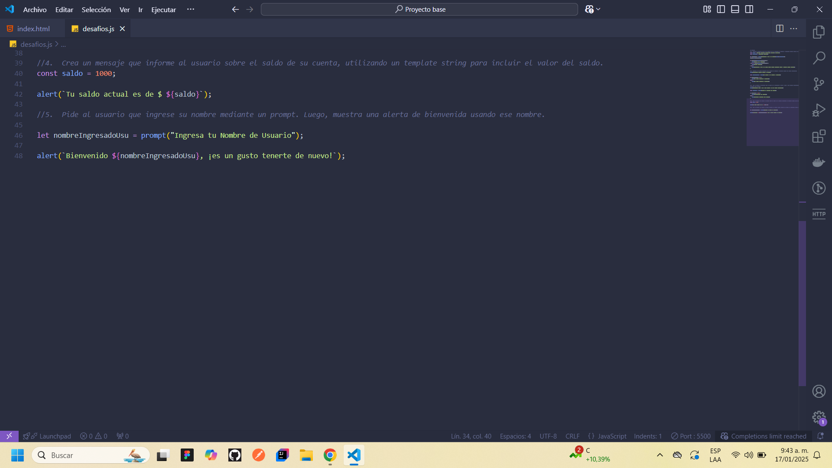832x468 pixels.
Task: Open the GitLens panel icon
Action: pyautogui.click(x=819, y=188)
